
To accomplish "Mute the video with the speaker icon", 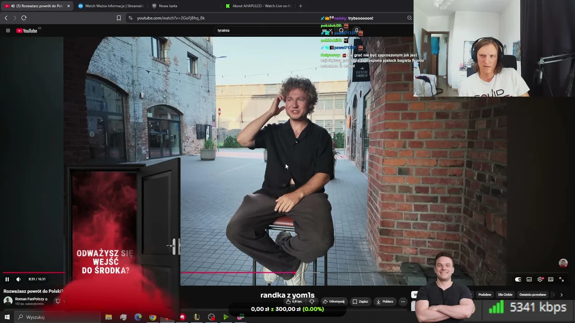I will [x=18, y=279].
